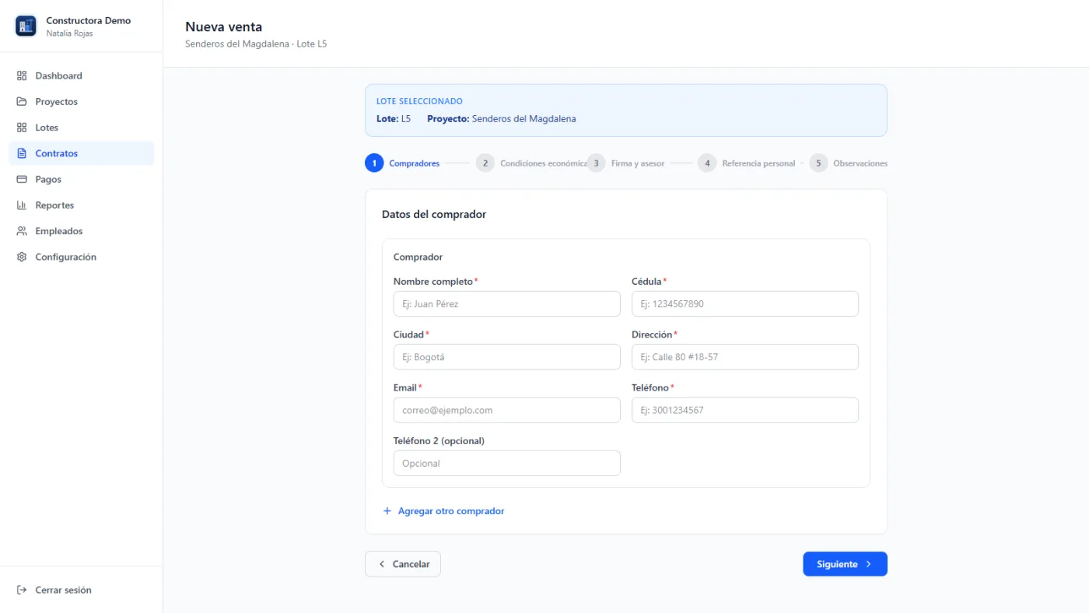Click the Proyectos folder icon
Viewport: 1089px width, 613px height.
click(x=22, y=102)
